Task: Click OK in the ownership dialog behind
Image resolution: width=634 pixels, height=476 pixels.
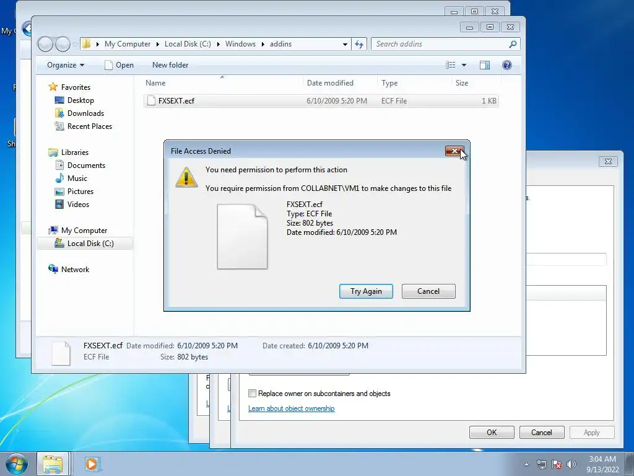Action: [492, 432]
